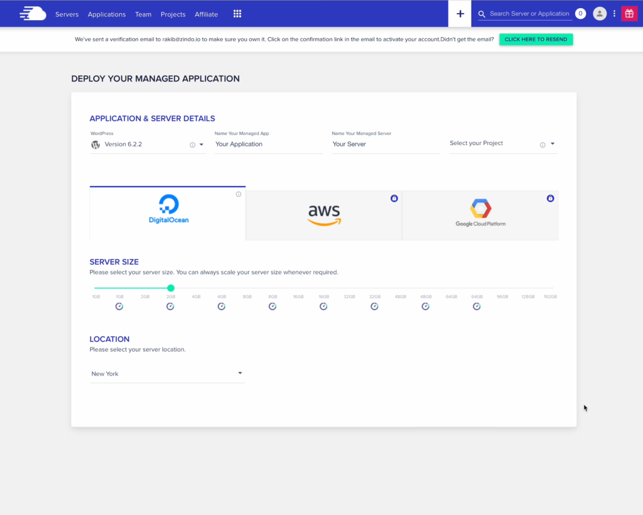Click info icon on DigitalOcean card

238,194
